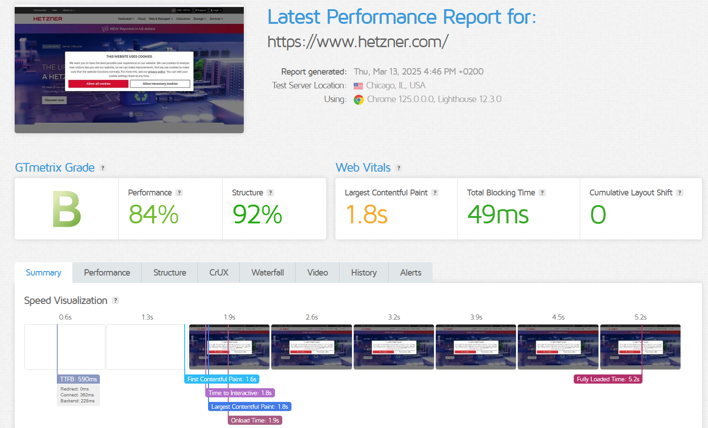The image size is (708, 428).
Task: Click the Web Vitals heading
Action: pyautogui.click(x=363, y=168)
